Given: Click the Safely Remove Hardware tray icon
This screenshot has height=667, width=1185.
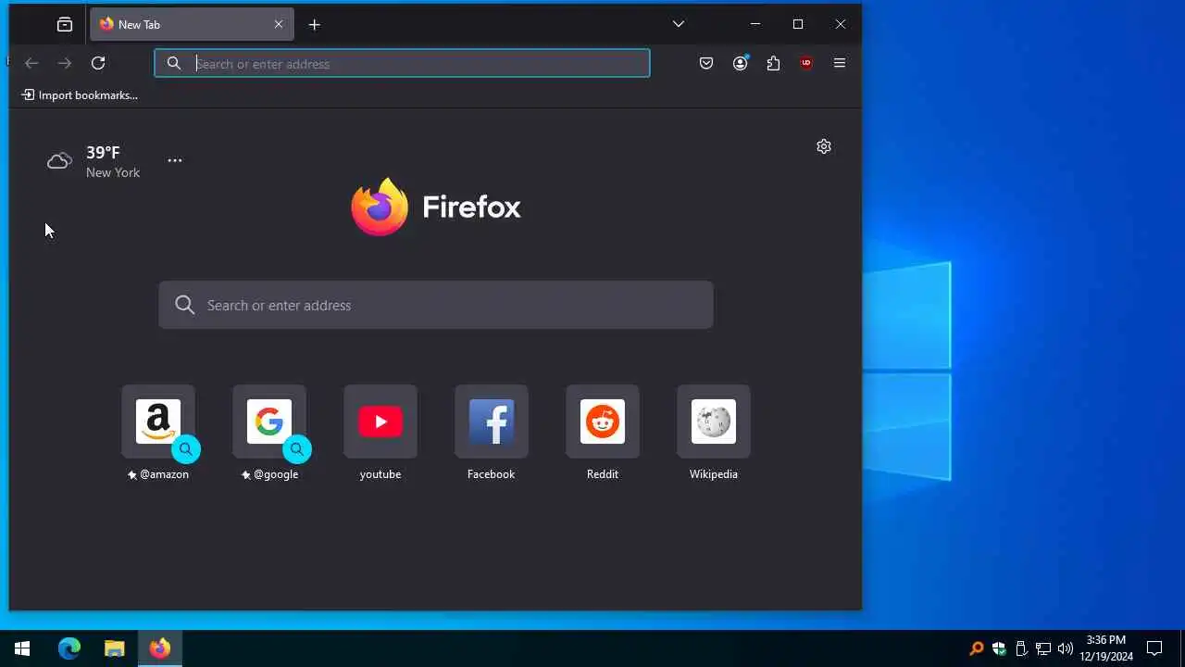Looking at the screenshot, I should point(1021,648).
